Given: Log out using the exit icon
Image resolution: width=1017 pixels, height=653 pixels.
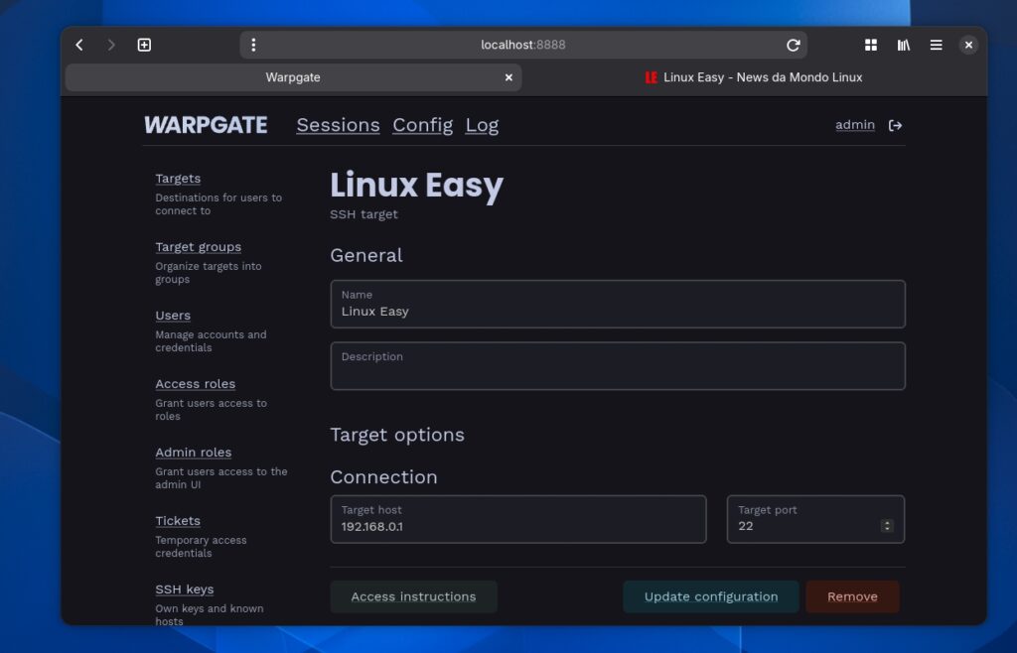Looking at the screenshot, I should tap(895, 125).
